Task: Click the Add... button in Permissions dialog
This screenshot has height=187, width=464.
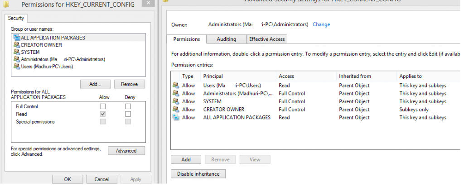Action: point(95,84)
